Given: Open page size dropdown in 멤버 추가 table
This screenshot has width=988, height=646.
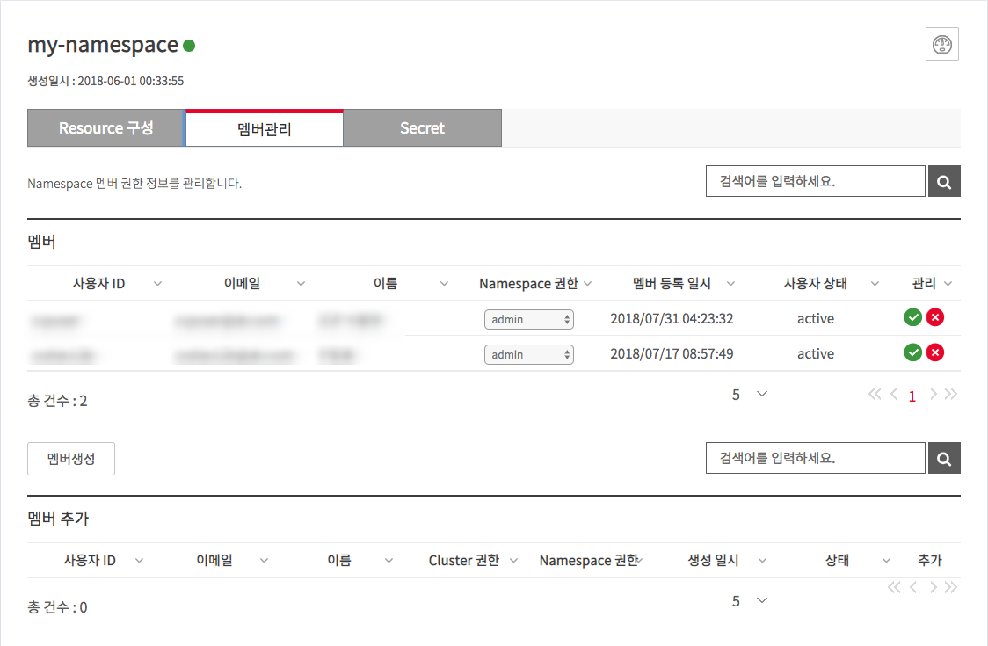Looking at the screenshot, I should pyautogui.click(x=750, y=601).
